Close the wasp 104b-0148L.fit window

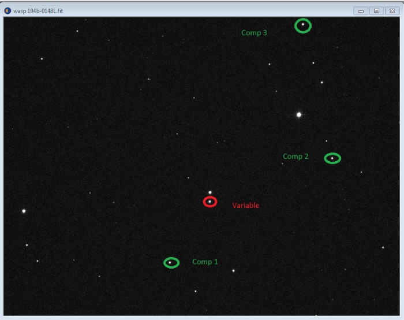391,10
